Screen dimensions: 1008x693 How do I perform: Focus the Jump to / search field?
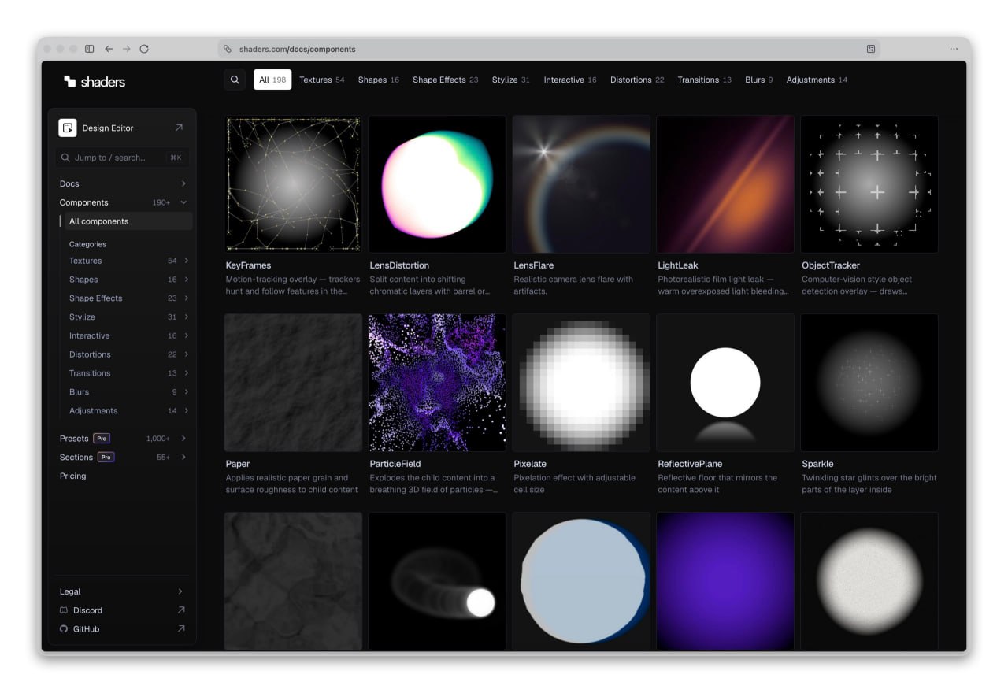pyautogui.click(x=122, y=157)
